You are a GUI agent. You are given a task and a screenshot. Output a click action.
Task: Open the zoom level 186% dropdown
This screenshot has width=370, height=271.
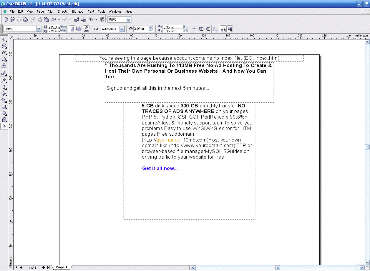128,19
